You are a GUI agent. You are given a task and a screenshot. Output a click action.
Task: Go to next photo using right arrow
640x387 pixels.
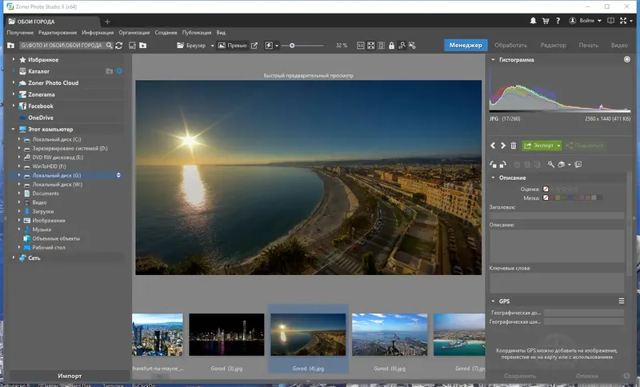click(503, 146)
